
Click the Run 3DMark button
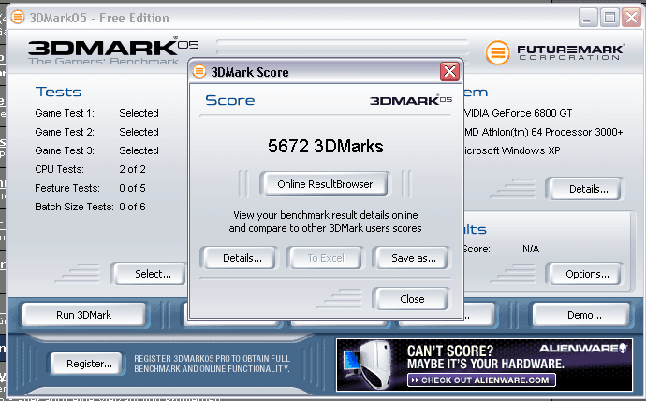[84, 315]
